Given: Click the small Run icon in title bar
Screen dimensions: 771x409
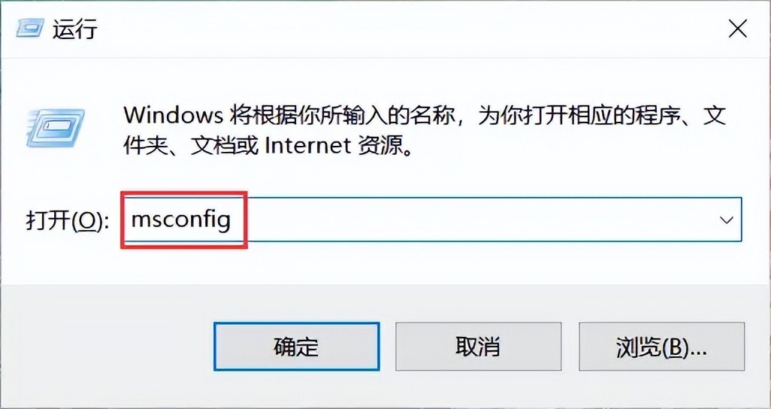Looking at the screenshot, I should click(x=31, y=29).
